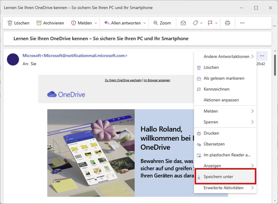Expand the Melden dropdown arrow in toolbar
The image size is (278, 204).
96,23
